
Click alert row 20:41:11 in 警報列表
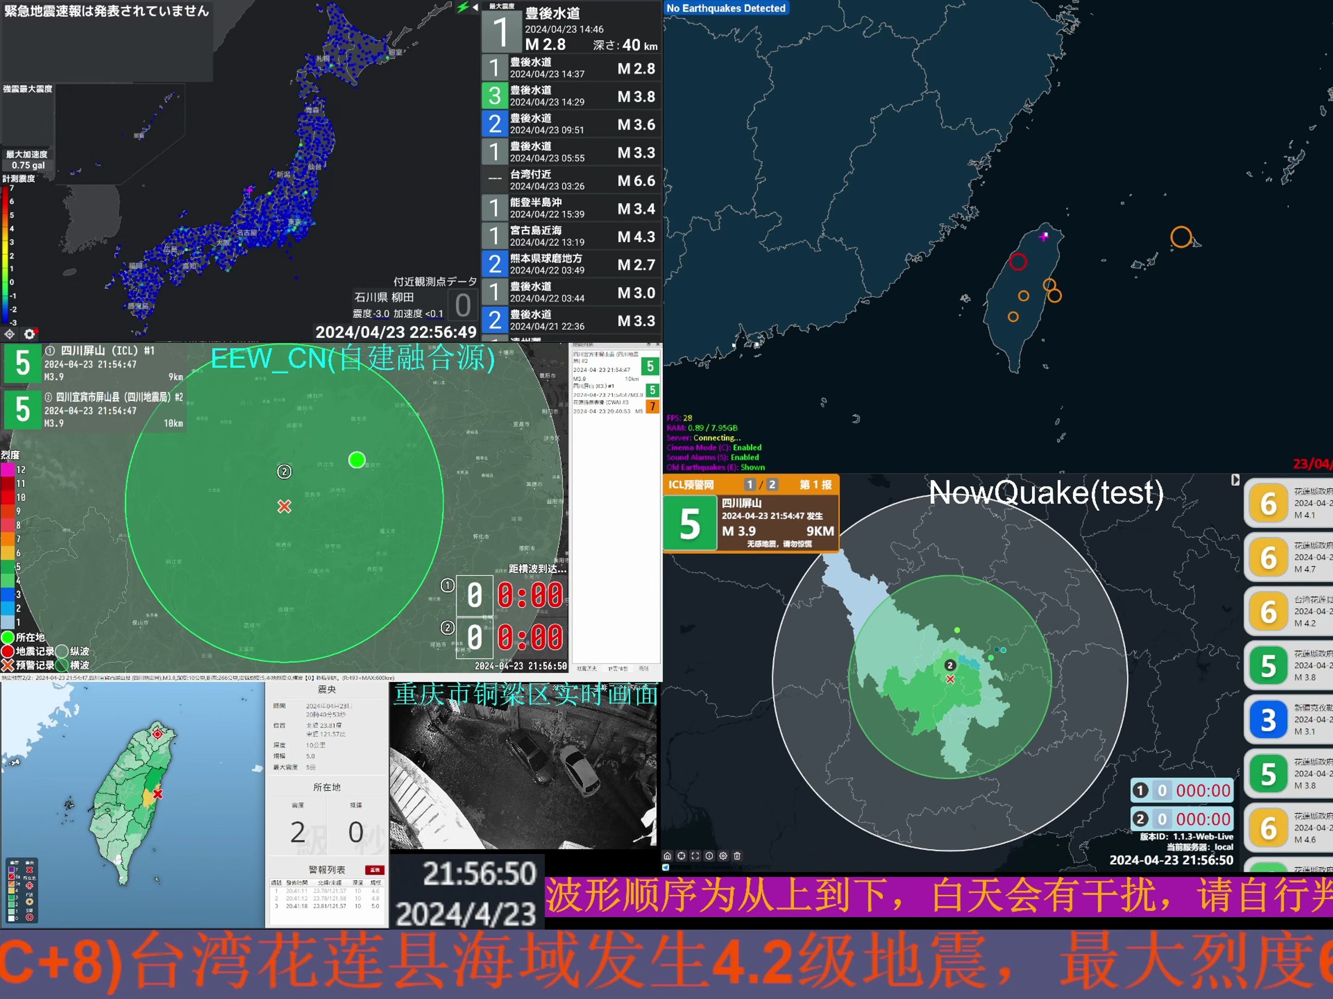point(327,891)
